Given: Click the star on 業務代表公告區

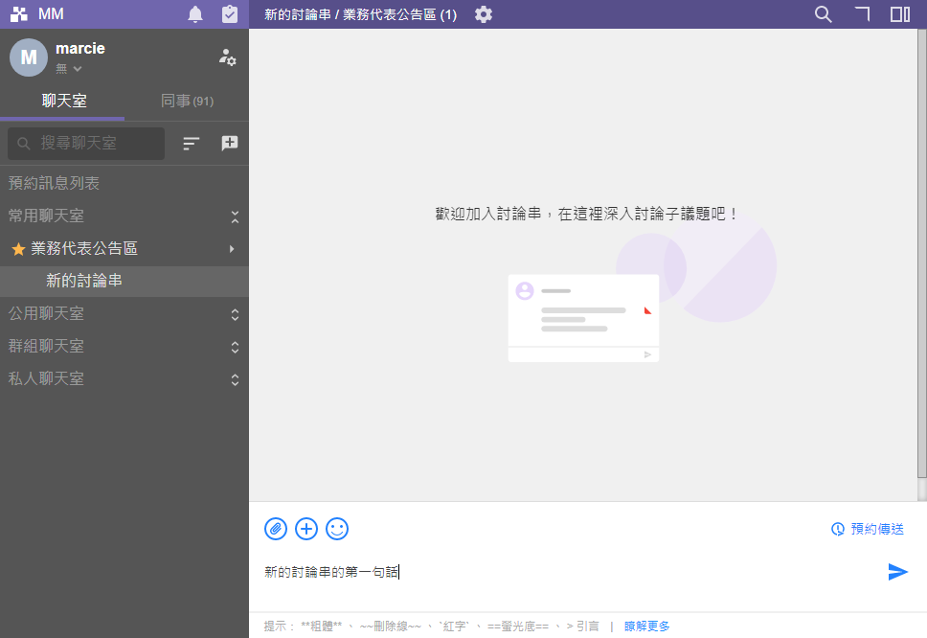Looking at the screenshot, I should pyautogui.click(x=18, y=249).
